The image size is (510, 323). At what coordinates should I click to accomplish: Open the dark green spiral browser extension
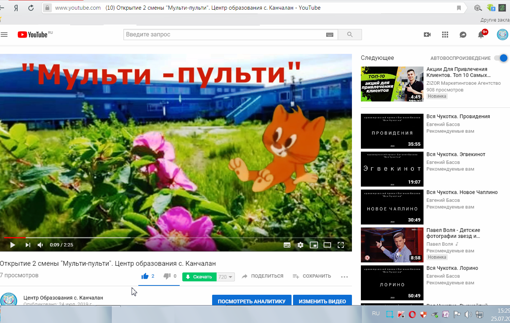[503, 7]
